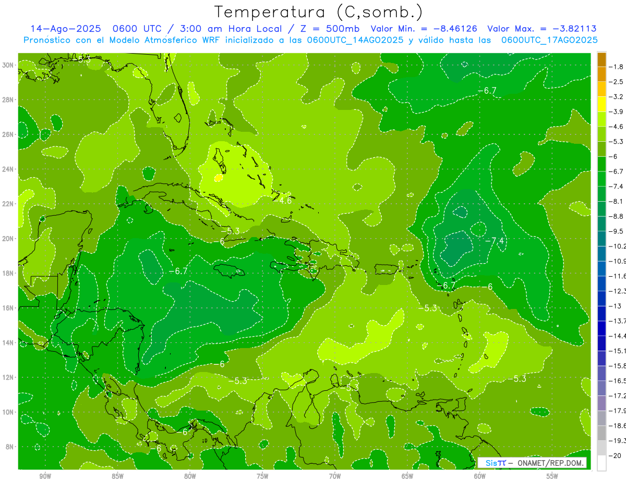Click the 'Valor Min. = -8.46126' text

[x=424, y=29]
